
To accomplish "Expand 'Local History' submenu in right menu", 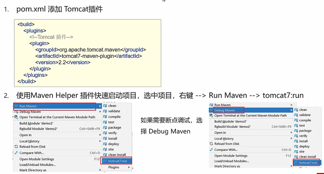I will (x=291, y=138).
